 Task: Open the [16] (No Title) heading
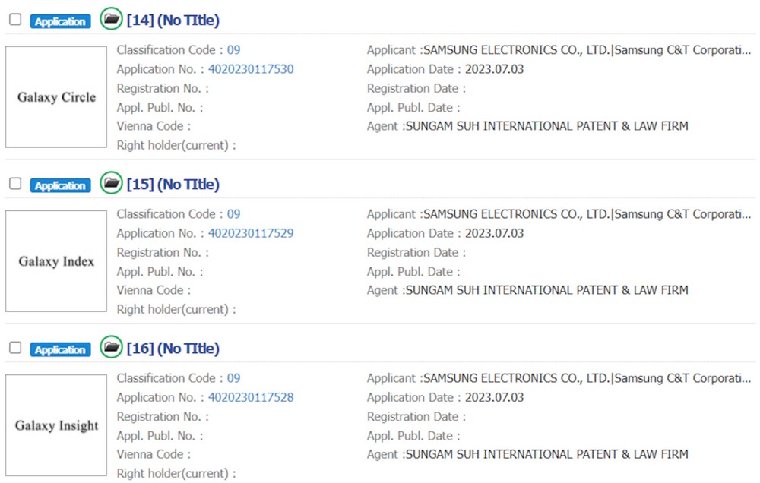[173, 349]
